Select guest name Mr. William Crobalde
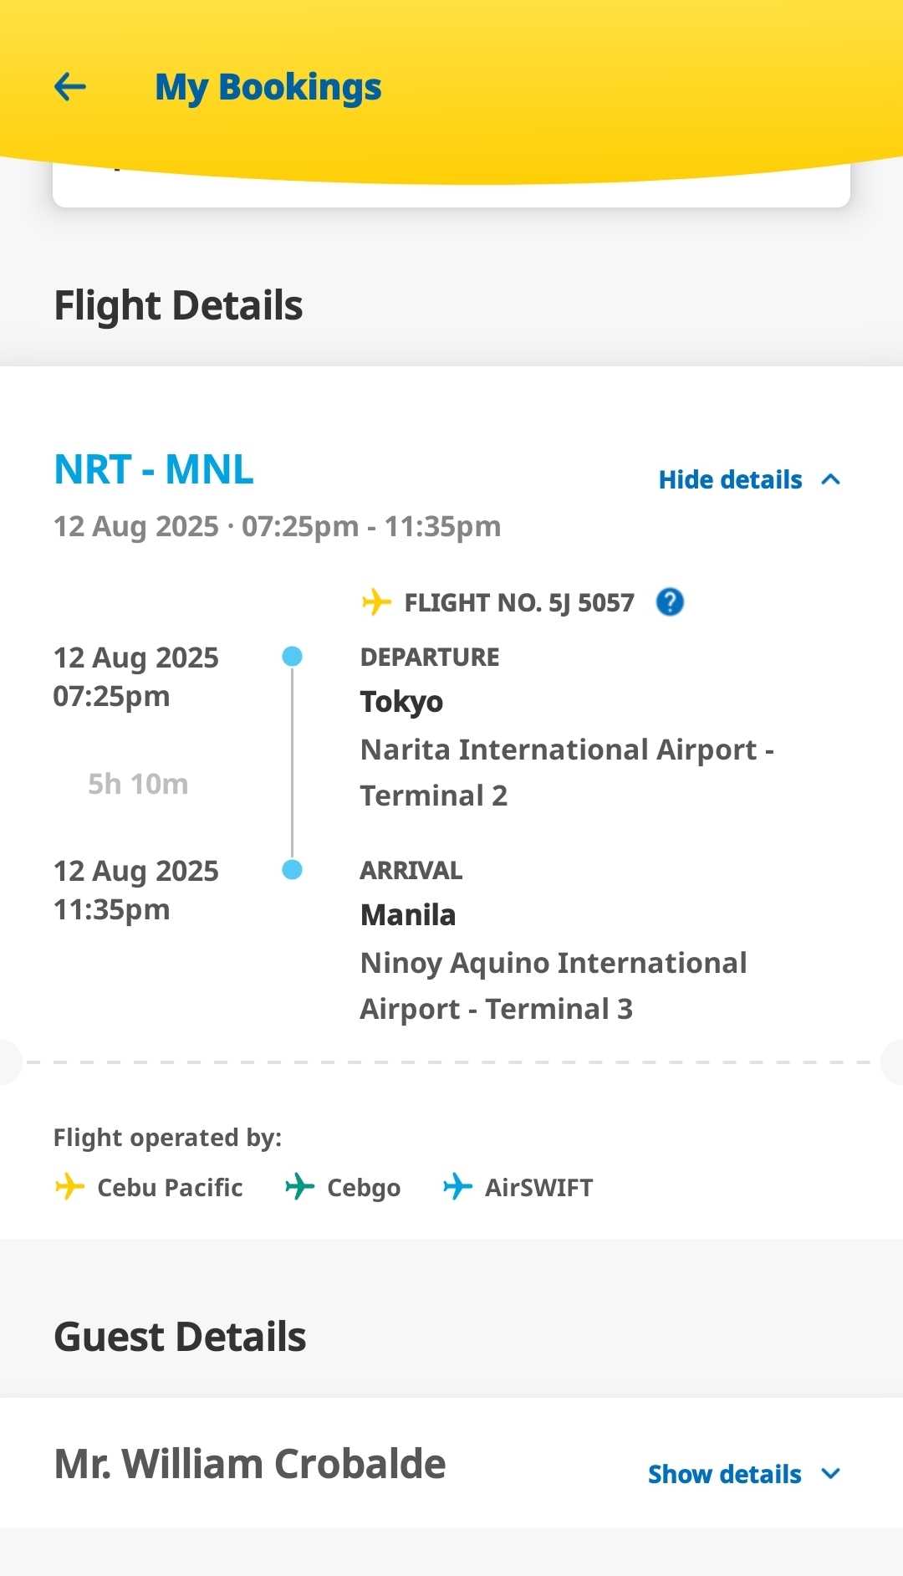The width and height of the screenshot is (903, 1576). [249, 1464]
